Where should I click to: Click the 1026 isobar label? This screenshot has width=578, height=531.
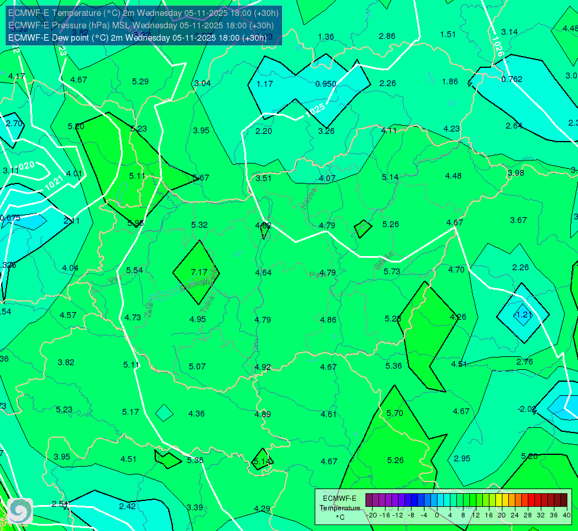[498, 47]
